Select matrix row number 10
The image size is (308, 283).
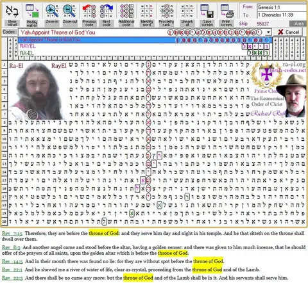4,139
